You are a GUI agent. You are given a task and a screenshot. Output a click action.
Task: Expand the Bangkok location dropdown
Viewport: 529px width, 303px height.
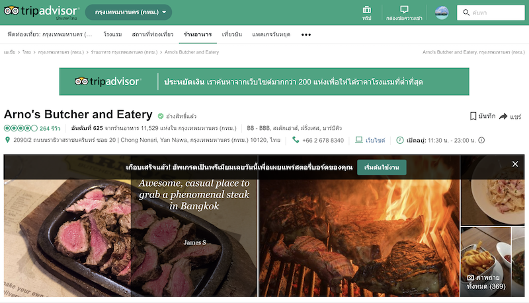128,12
